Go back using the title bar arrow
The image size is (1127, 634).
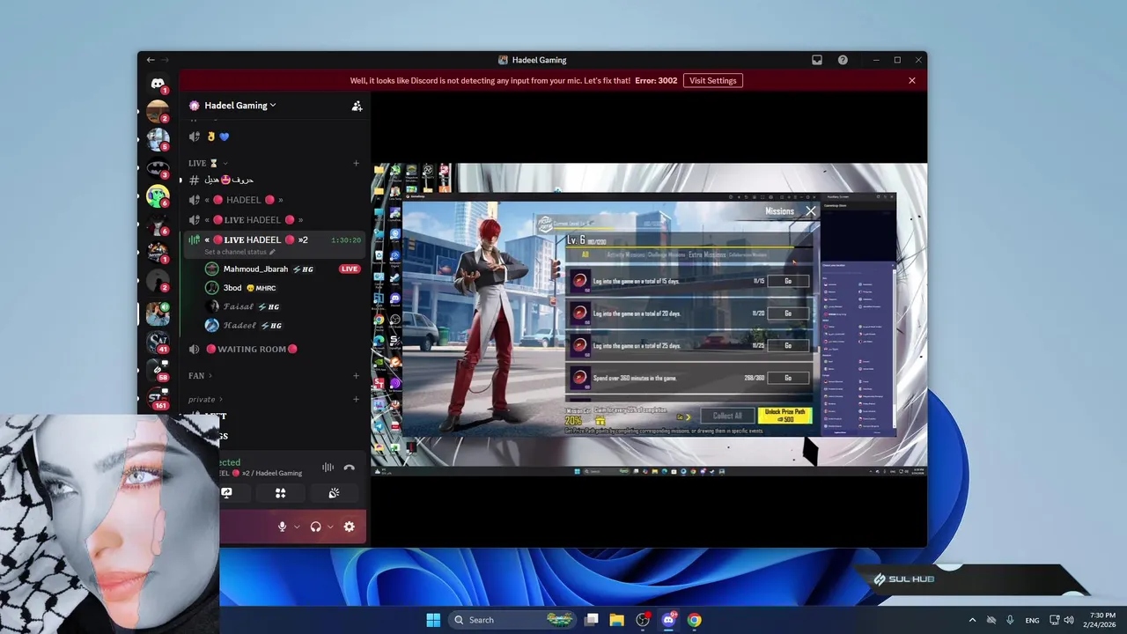(151, 60)
